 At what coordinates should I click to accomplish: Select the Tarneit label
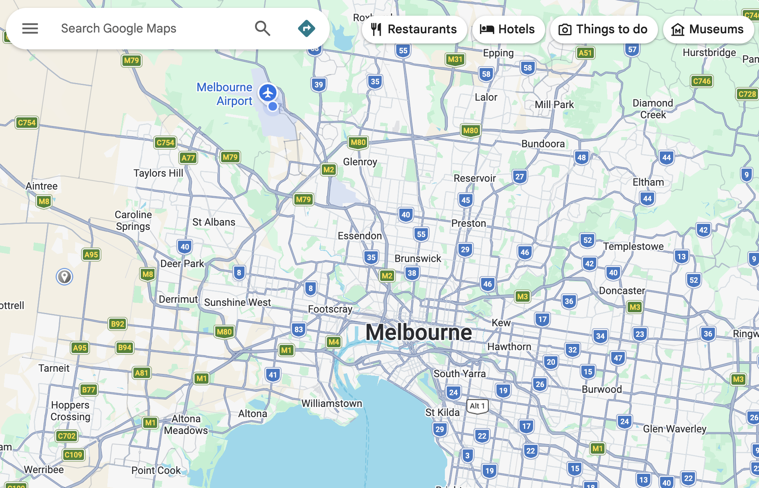coord(54,368)
